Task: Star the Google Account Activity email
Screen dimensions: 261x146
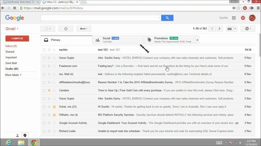Action: [x=49, y=123]
